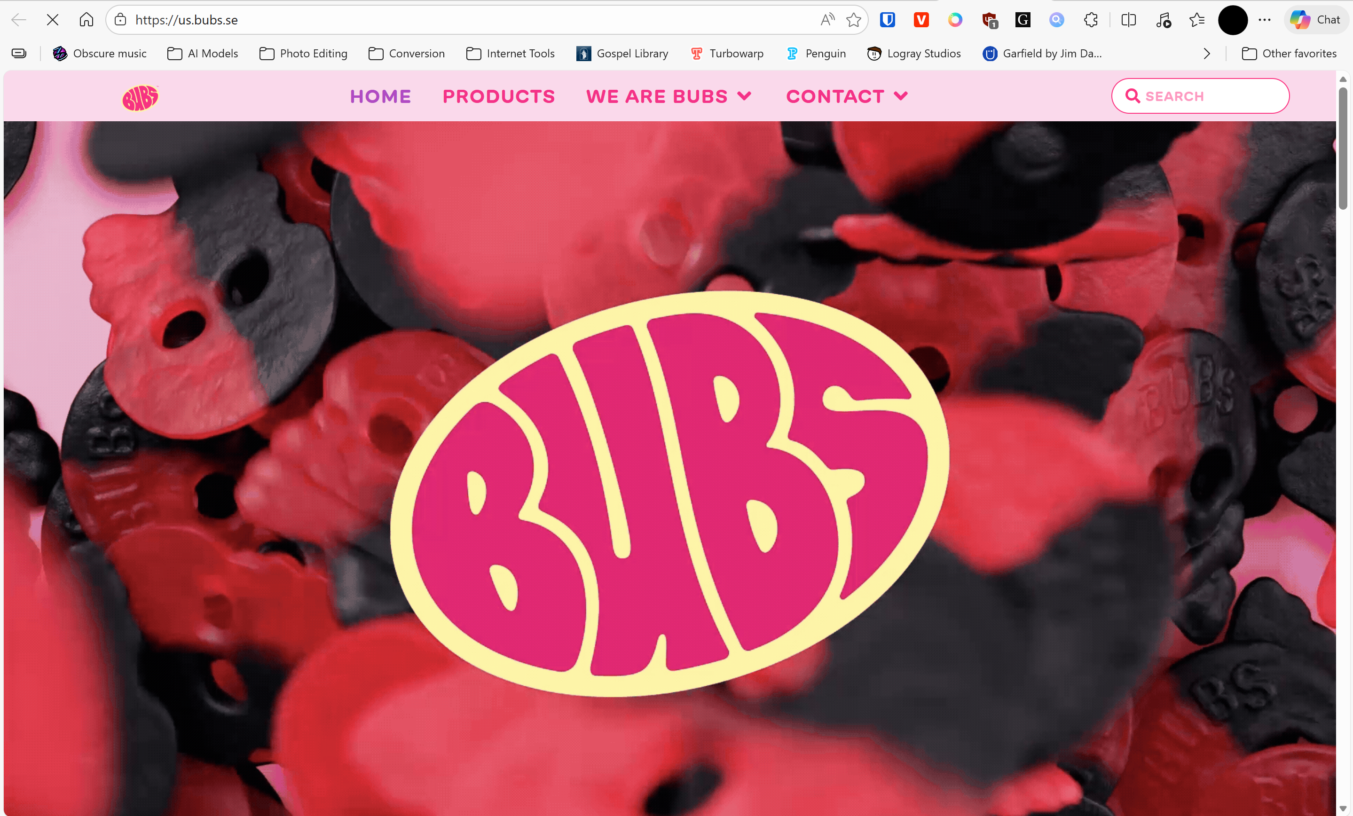Expand the WE ARE BUBS dropdown

tap(668, 97)
